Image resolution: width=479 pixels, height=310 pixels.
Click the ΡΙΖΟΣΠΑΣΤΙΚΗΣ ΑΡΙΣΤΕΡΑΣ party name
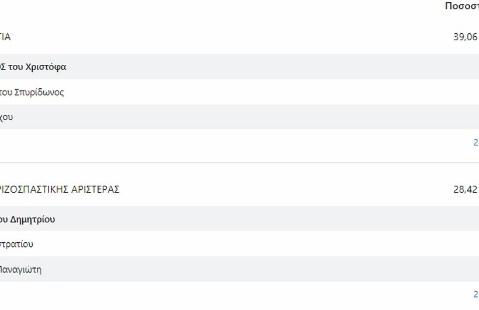tap(60, 190)
